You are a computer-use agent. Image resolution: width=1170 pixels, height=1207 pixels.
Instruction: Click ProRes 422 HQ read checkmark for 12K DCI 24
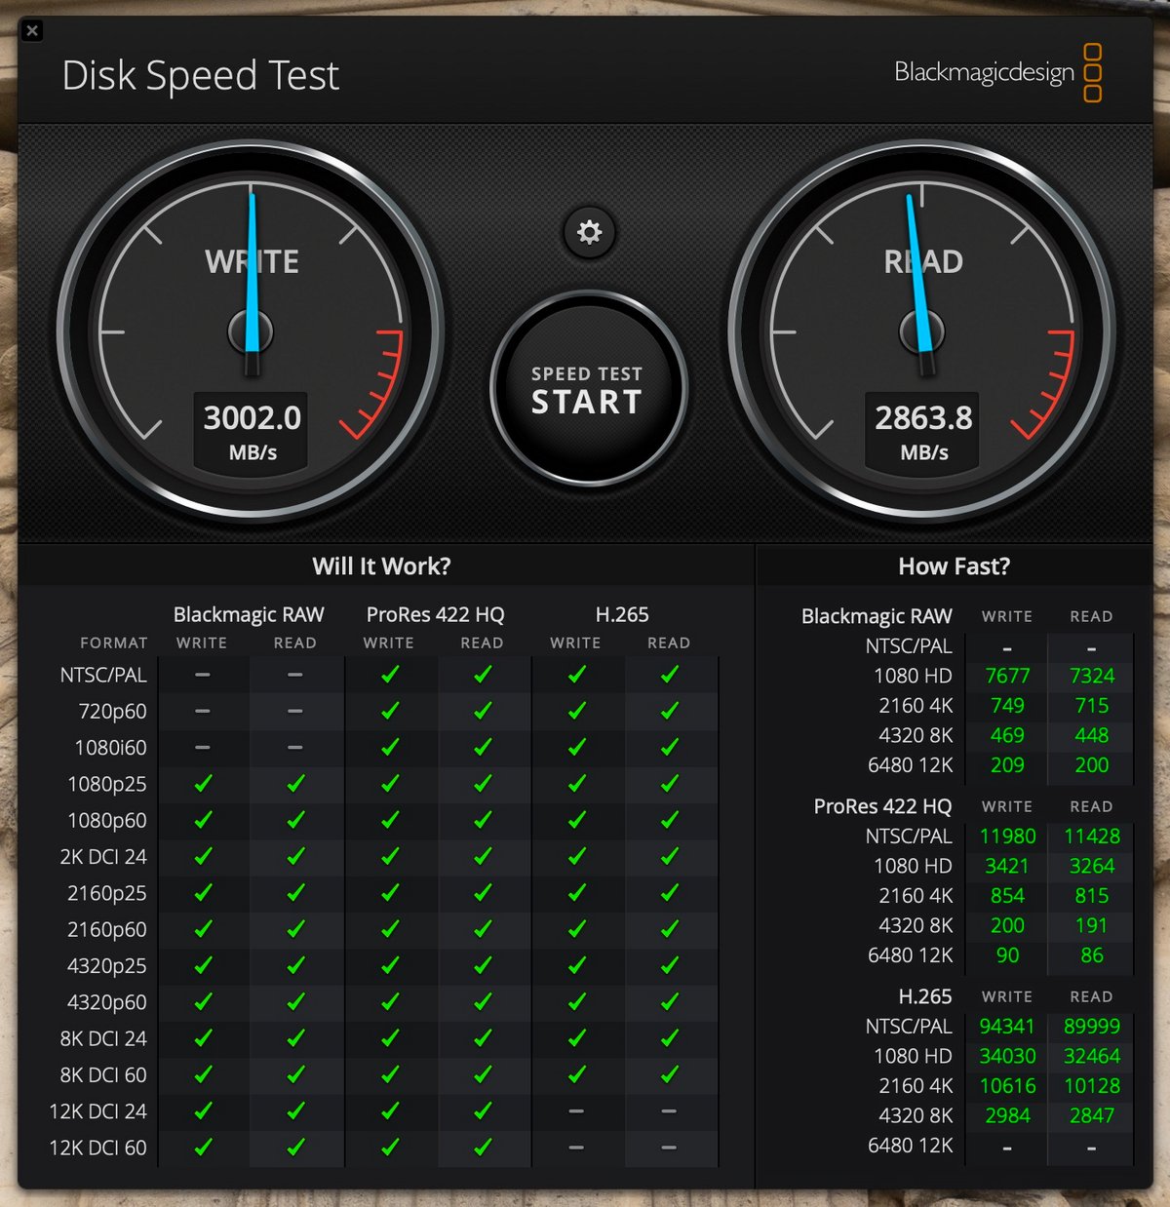pos(483,1110)
